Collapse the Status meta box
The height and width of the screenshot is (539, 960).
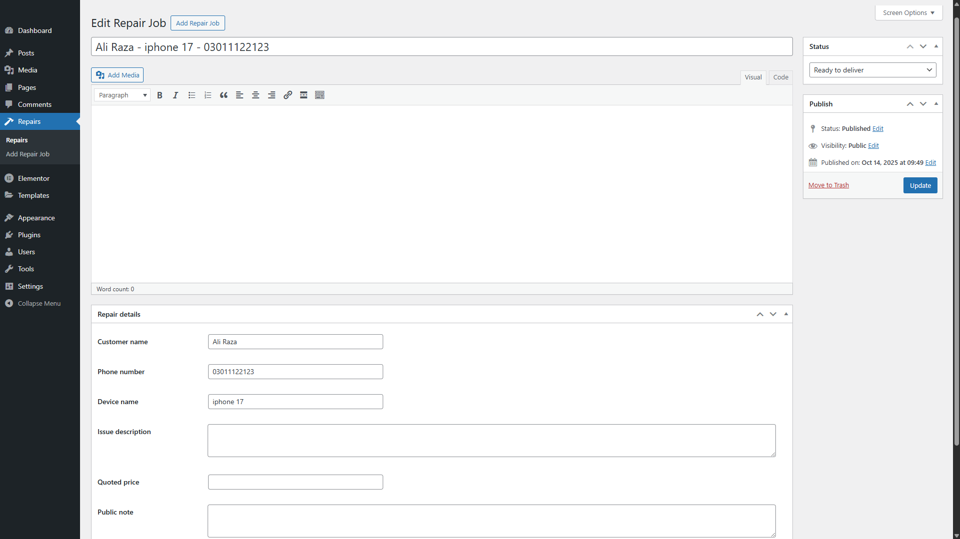tap(936, 46)
